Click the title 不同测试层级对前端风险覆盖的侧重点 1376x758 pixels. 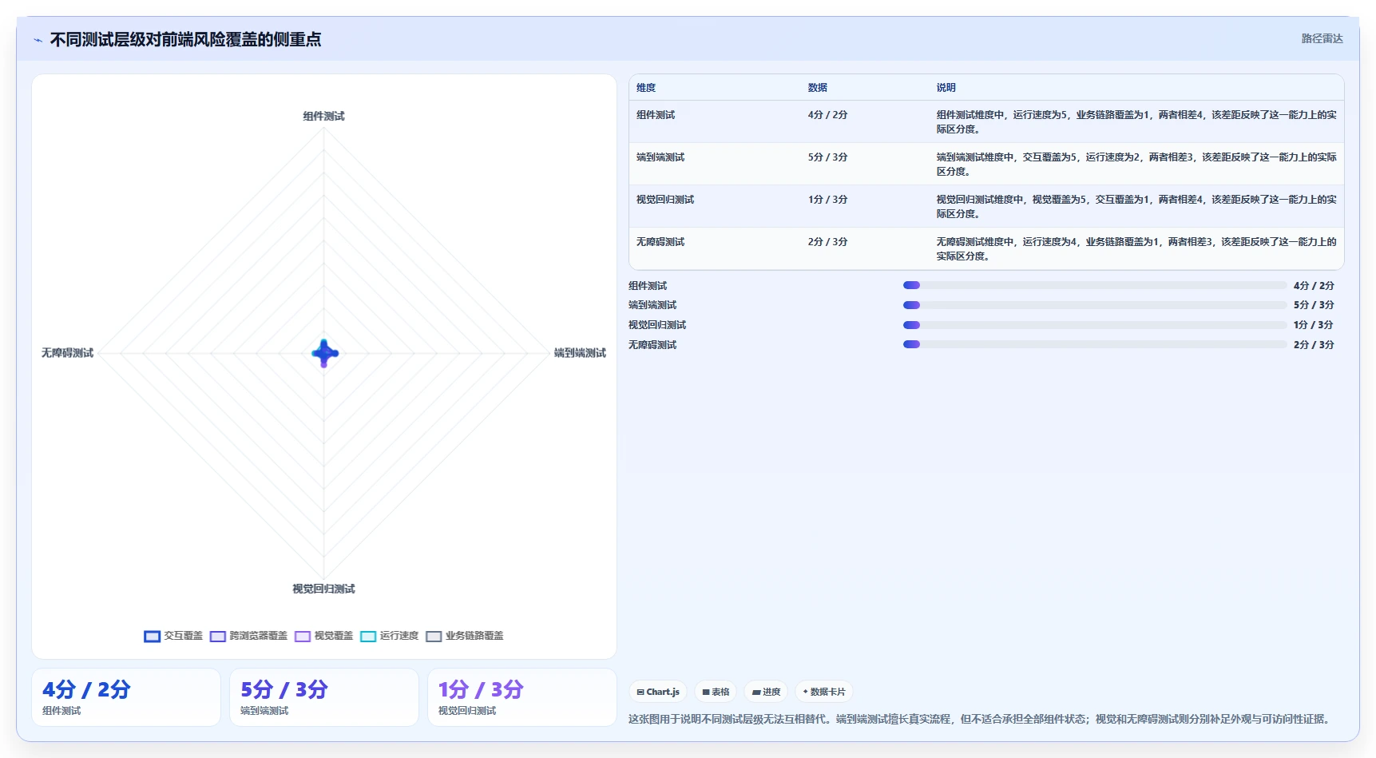coord(185,39)
